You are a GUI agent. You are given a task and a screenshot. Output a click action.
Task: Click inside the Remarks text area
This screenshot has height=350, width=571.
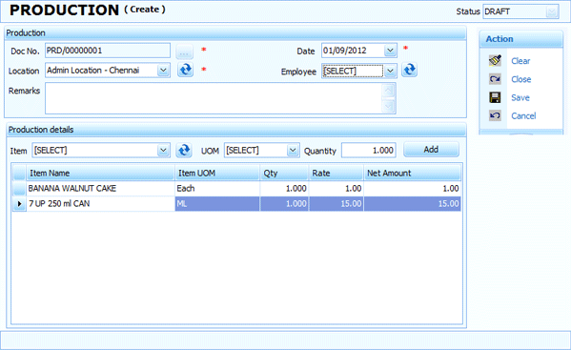214,98
